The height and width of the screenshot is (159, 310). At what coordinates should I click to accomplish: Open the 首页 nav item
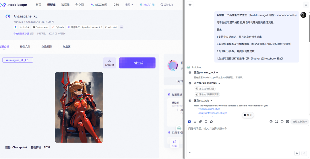pyautogui.click(x=38, y=5)
